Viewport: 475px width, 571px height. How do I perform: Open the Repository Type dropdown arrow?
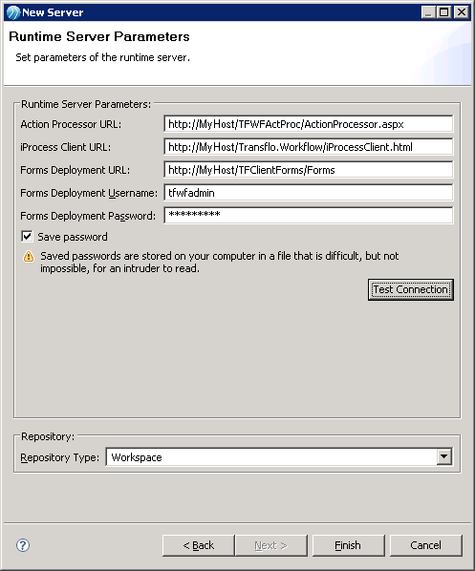(444, 456)
